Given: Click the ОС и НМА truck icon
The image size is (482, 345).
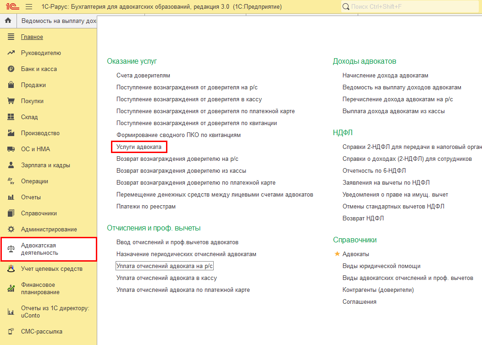Looking at the screenshot, I should pos(11,149).
